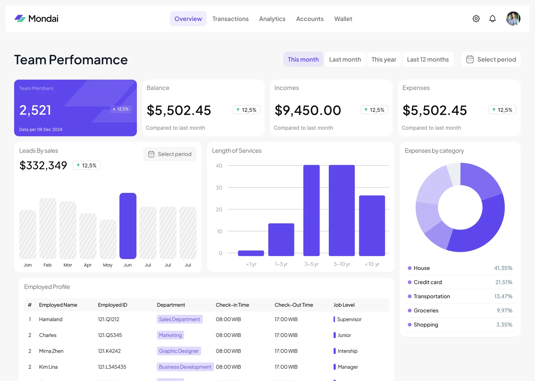Click the Balance 12,5% growth badge

click(246, 110)
